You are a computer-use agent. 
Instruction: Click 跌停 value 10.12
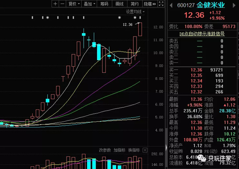point(230,134)
